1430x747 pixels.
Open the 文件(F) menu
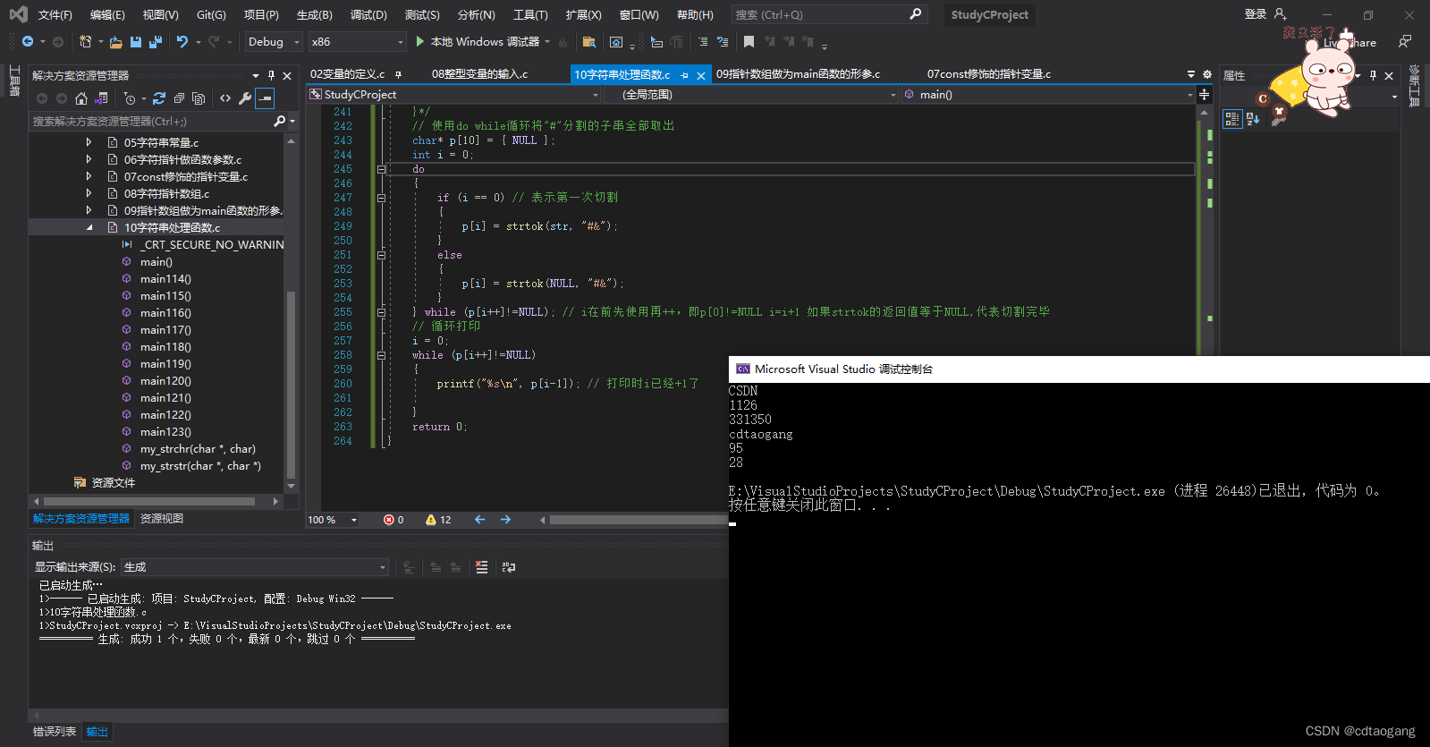pos(55,15)
